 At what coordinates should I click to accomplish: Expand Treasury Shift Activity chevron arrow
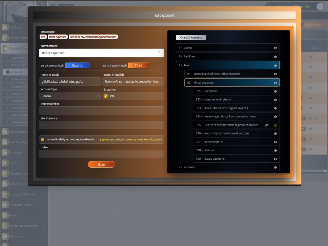45,195
